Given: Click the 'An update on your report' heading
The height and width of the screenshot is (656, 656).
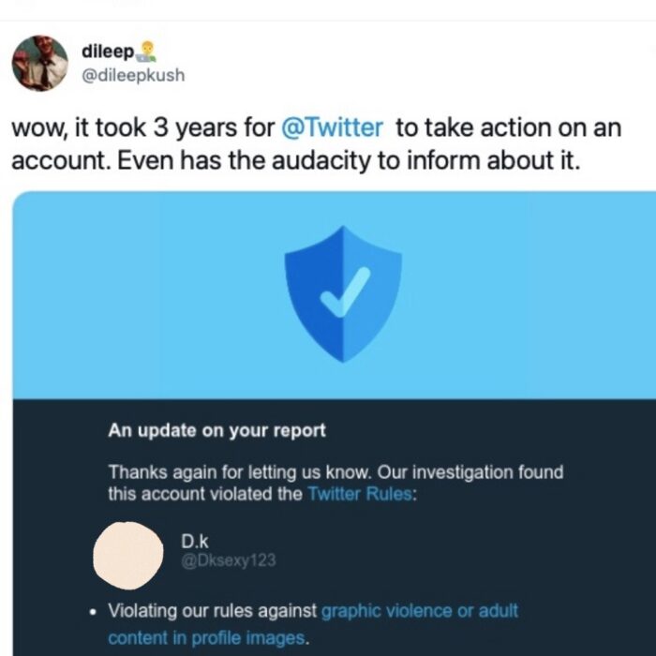Looking at the screenshot, I should [216, 430].
